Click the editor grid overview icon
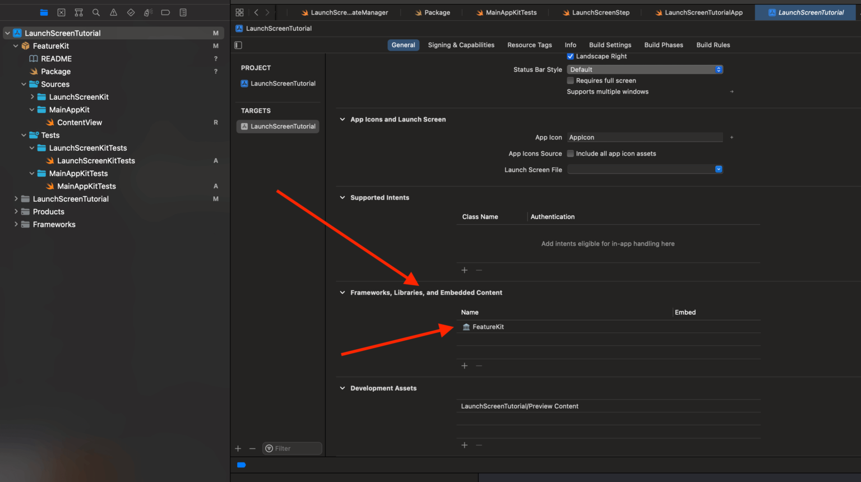Image resolution: width=861 pixels, height=482 pixels. click(239, 12)
